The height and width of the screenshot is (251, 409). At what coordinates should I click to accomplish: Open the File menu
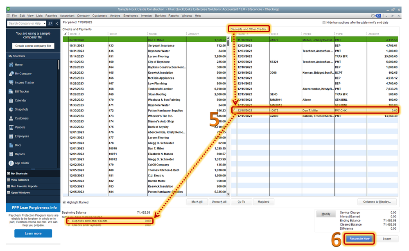pos(14,16)
